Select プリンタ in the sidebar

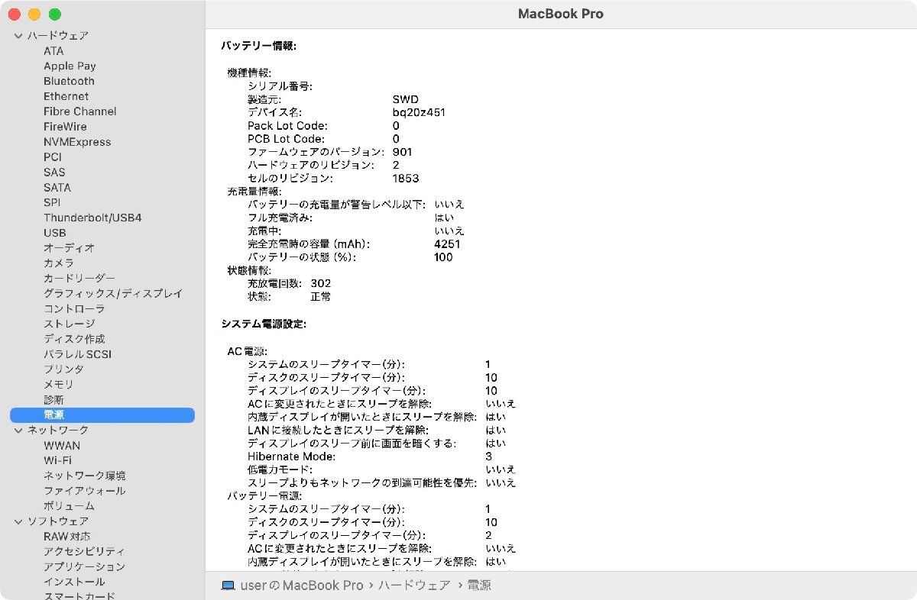pyautogui.click(x=63, y=369)
